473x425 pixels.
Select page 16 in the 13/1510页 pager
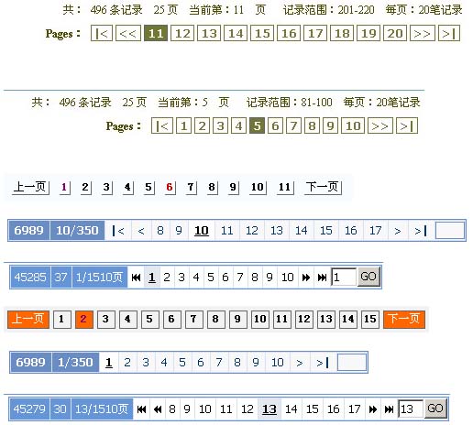pyautogui.click(x=334, y=409)
